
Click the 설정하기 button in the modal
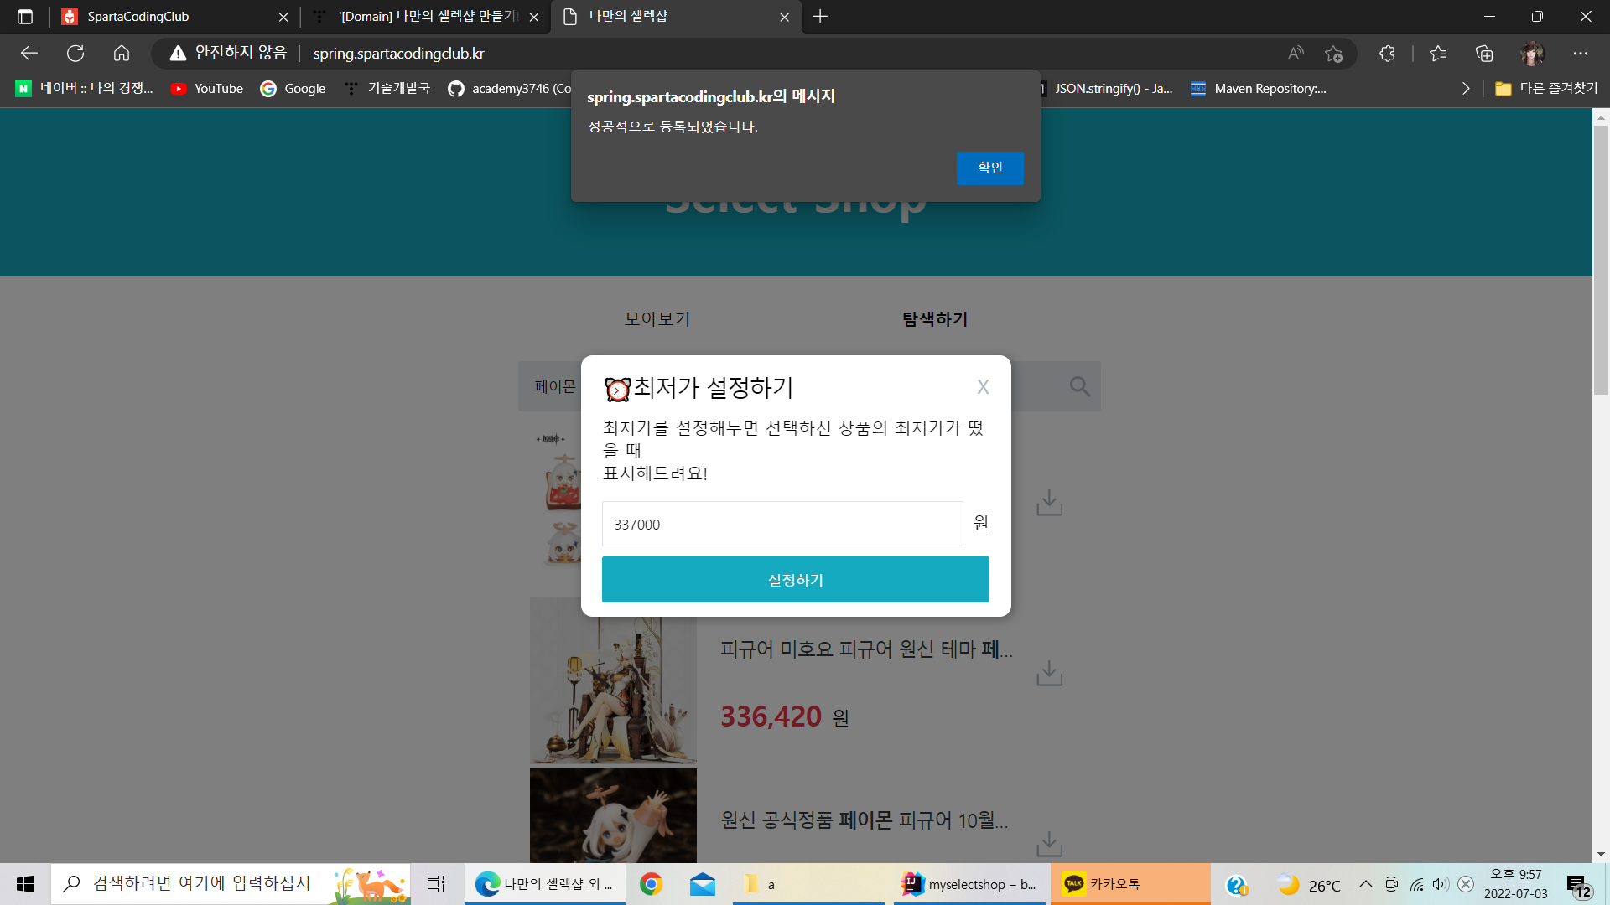(795, 580)
